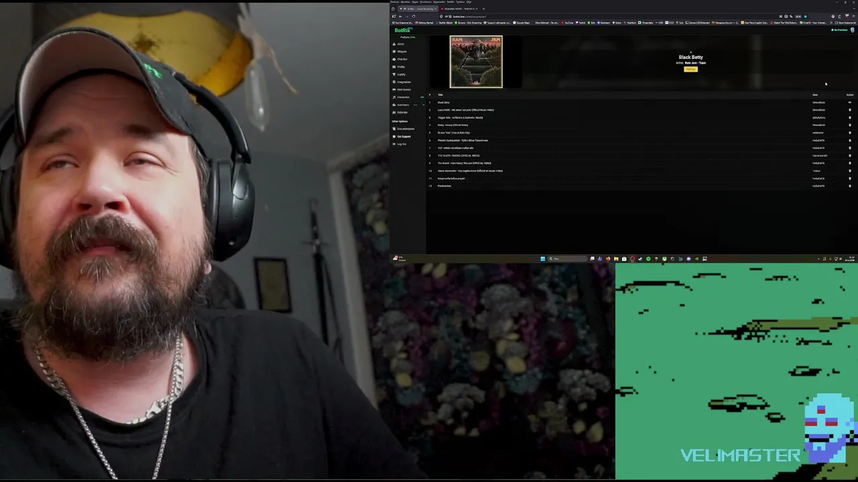Switch to the second browser tab

459,9
